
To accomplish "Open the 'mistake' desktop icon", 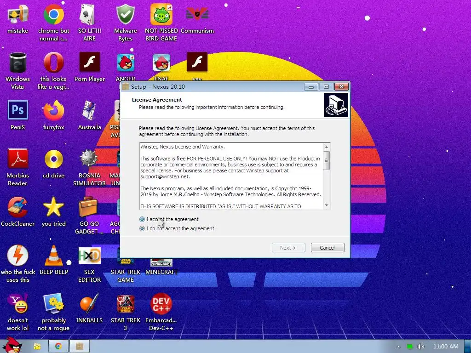I will (18, 19).
